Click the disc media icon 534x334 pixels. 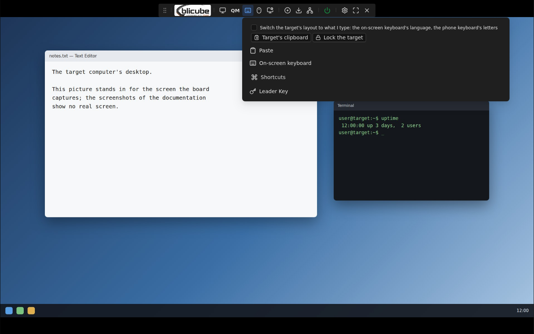click(x=287, y=10)
